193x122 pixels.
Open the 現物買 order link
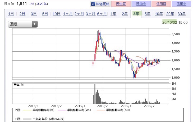(x=121, y=4)
